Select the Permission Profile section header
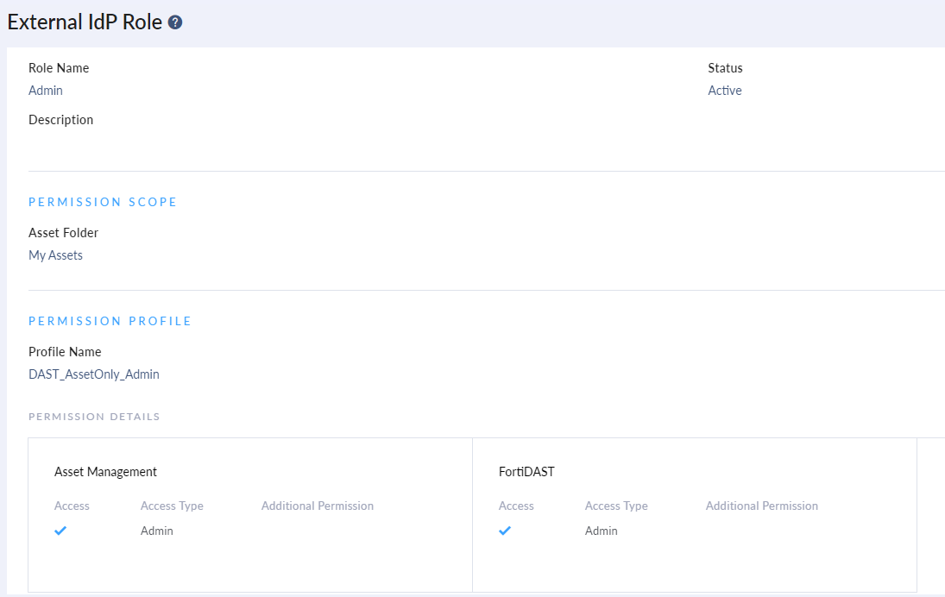 (110, 321)
